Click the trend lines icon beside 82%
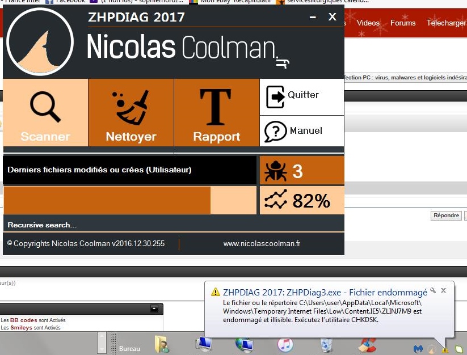 click(x=276, y=199)
